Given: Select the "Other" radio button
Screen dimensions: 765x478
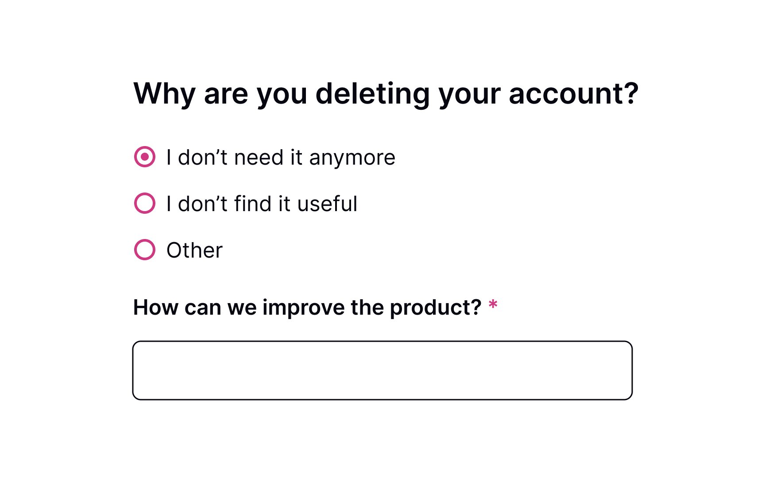Looking at the screenshot, I should [145, 250].
